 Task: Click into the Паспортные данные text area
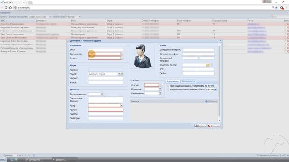coord(105,99)
